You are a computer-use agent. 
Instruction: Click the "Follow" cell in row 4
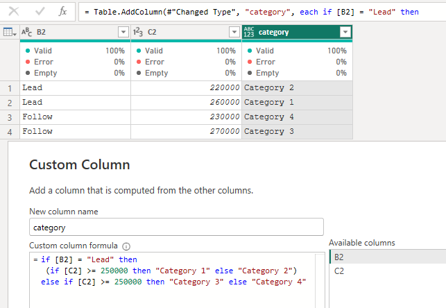tap(76, 131)
